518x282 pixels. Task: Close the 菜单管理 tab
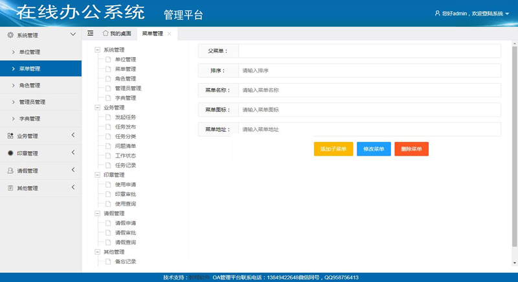click(169, 34)
